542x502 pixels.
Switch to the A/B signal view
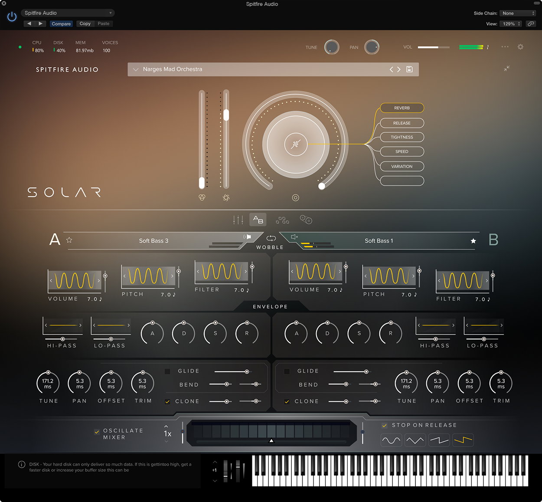pos(258,220)
